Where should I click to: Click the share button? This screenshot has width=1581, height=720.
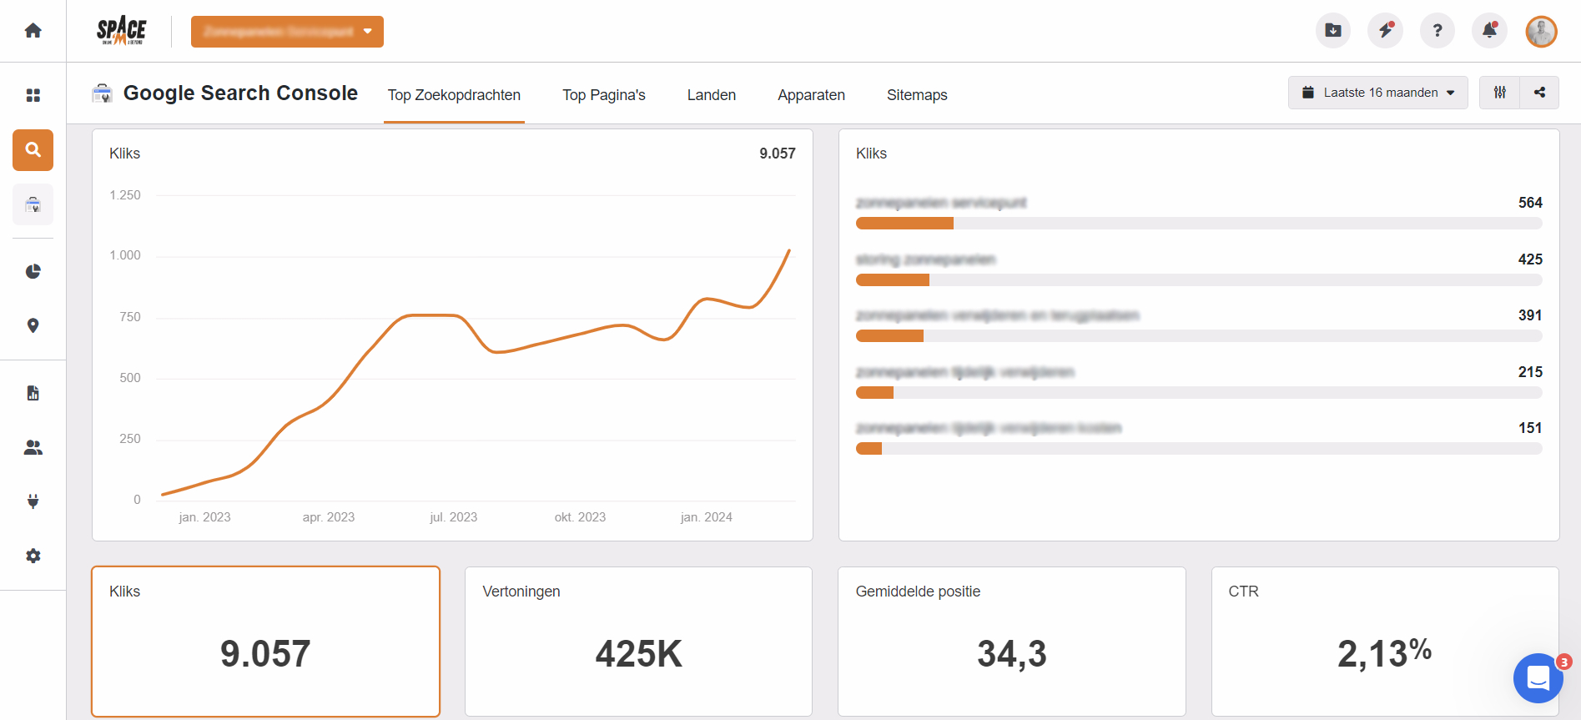point(1539,93)
